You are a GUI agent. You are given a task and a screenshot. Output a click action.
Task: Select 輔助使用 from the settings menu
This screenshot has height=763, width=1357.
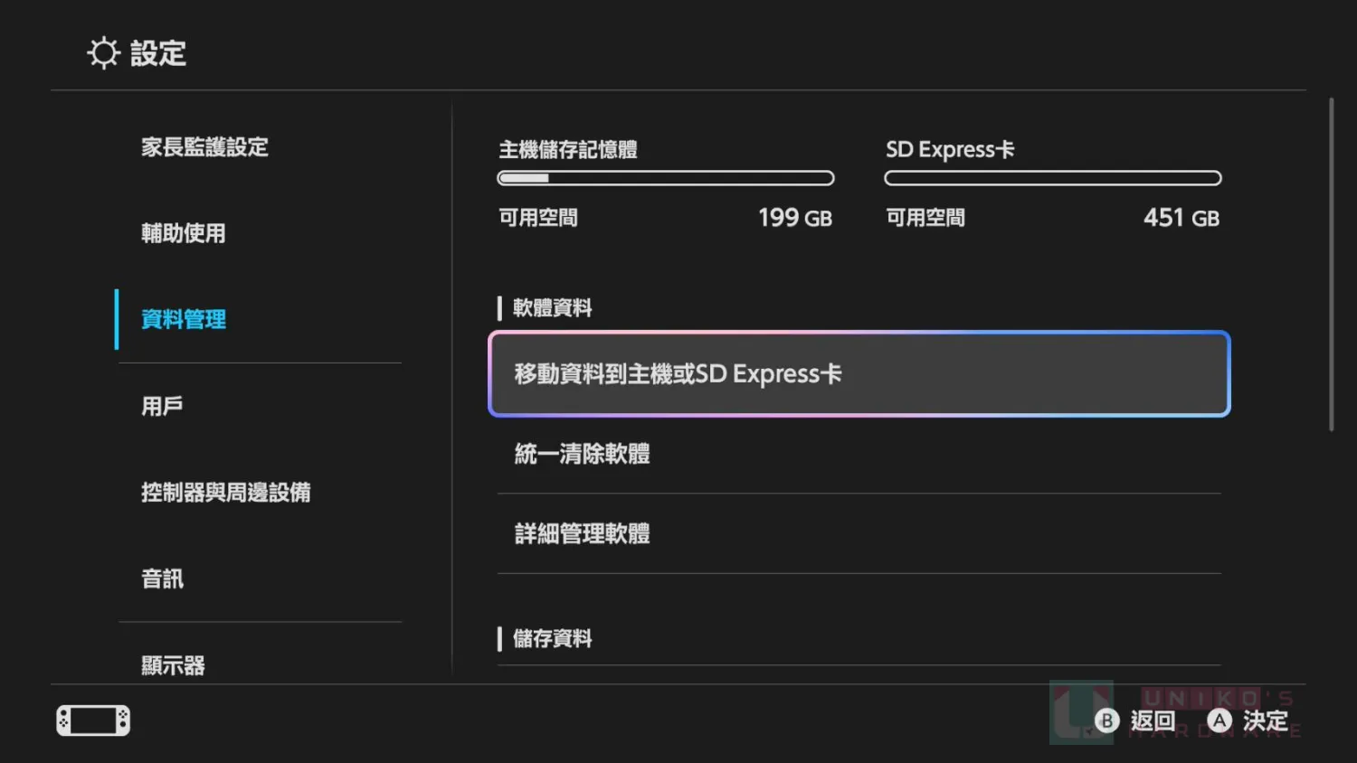coord(184,233)
